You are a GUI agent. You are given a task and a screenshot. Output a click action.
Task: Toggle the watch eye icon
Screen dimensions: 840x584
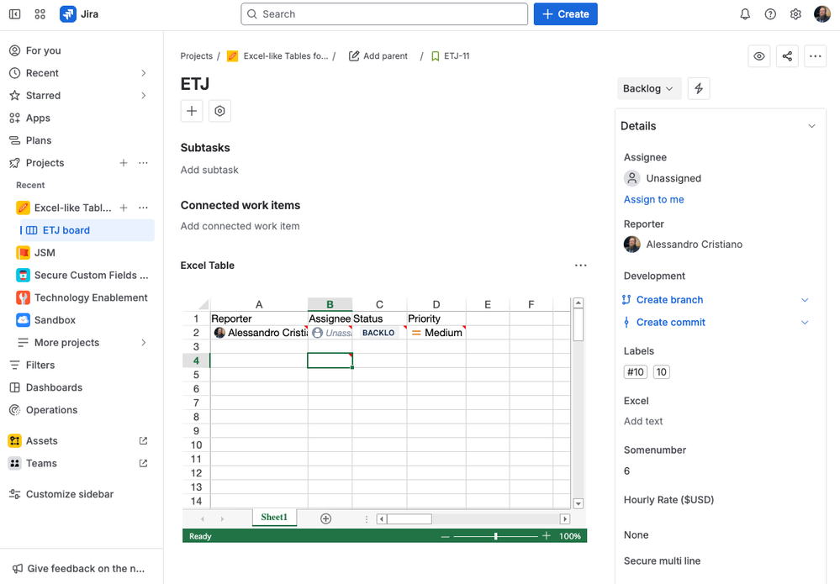(759, 56)
